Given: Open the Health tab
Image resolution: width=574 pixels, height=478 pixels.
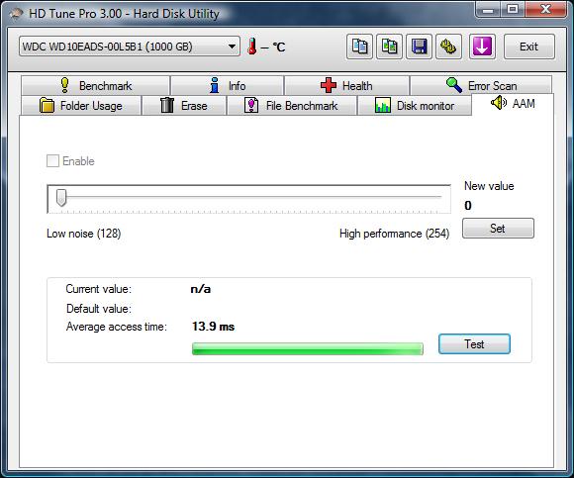Looking at the screenshot, I should [x=346, y=86].
